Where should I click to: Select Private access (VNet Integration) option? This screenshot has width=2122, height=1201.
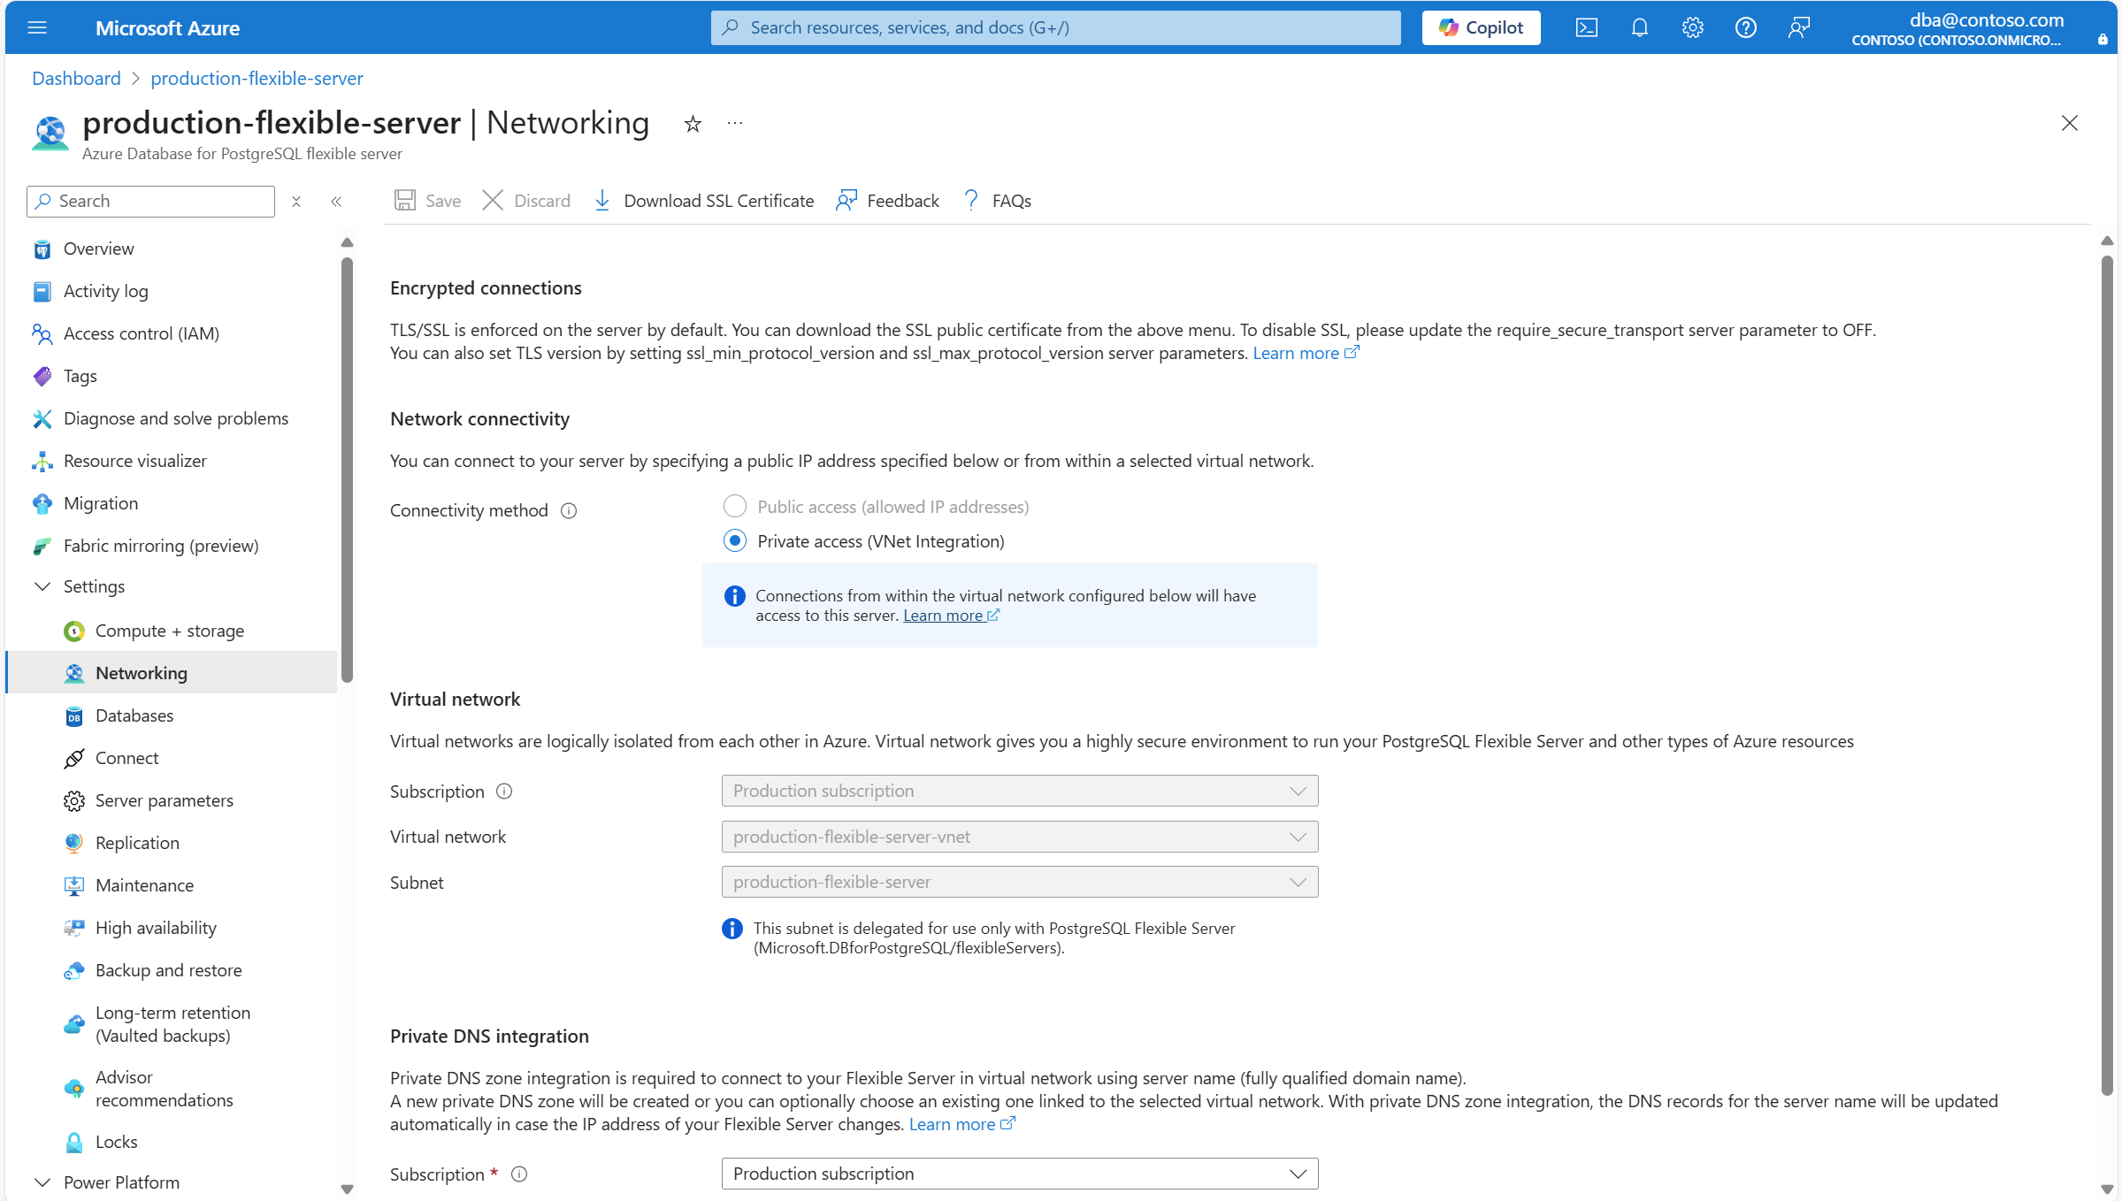pyautogui.click(x=734, y=541)
